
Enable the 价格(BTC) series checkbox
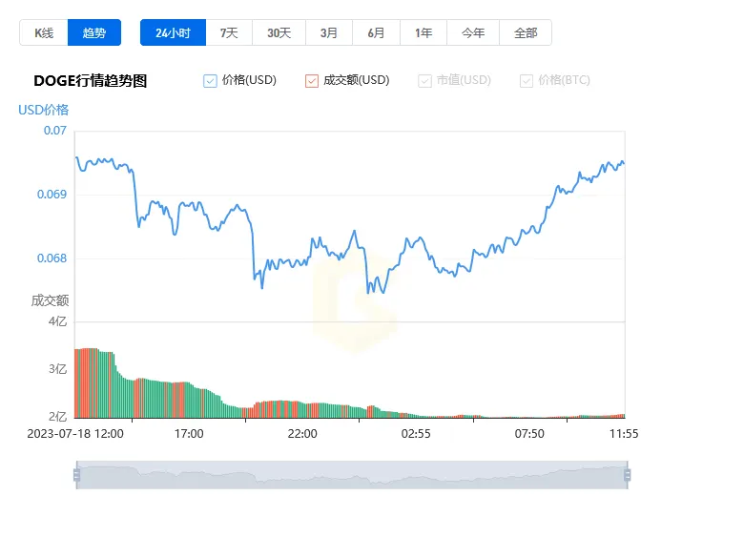point(527,81)
